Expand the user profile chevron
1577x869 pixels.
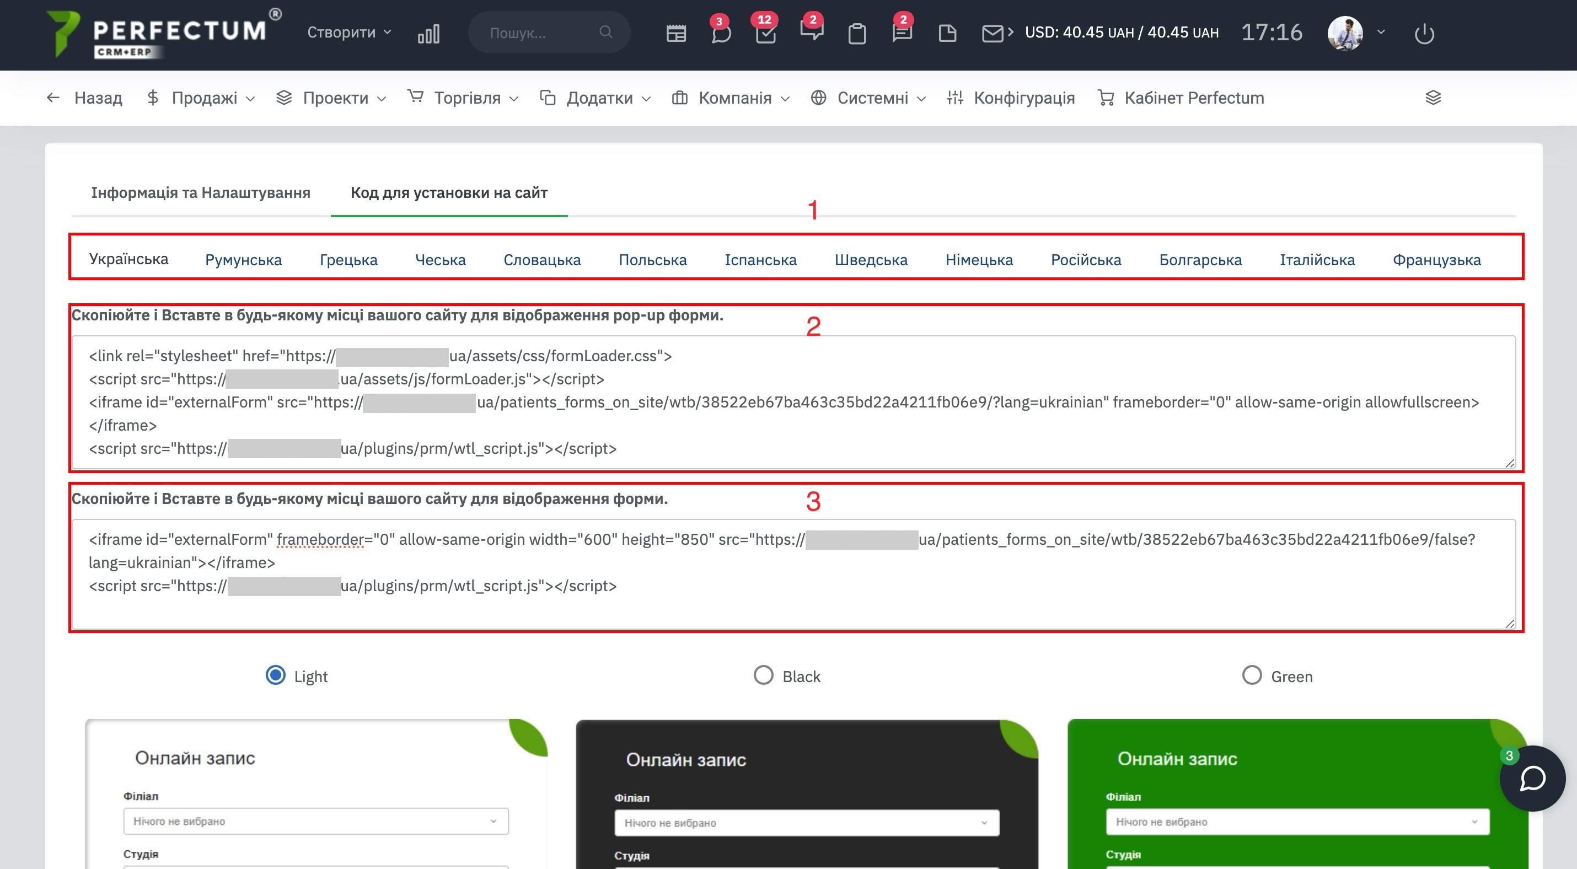(x=1381, y=32)
